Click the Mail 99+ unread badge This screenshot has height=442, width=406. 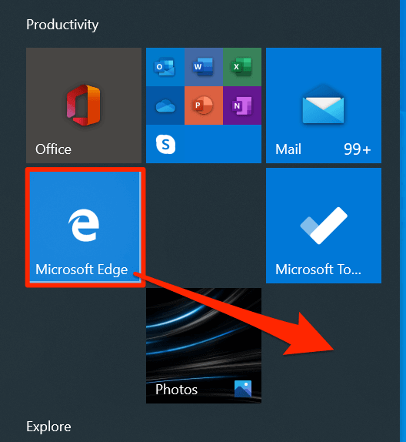pyautogui.click(x=357, y=149)
